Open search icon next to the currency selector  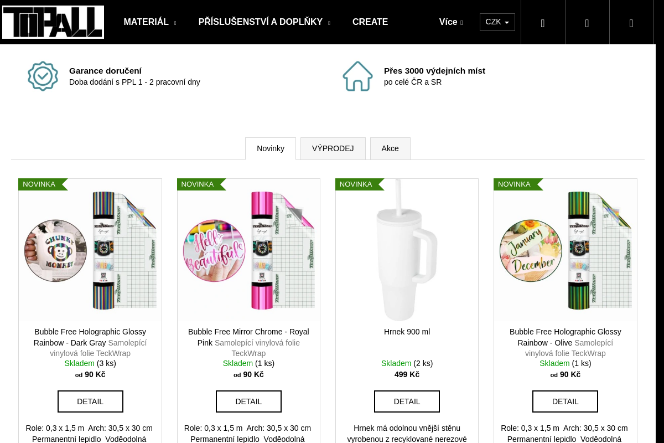[543, 23]
